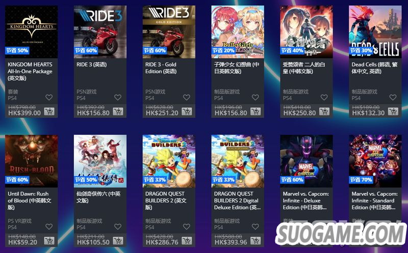Select the 受赞颂者 二人的白皇 cover image
The width and height of the screenshot is (408, 253).
click(307, 32)
